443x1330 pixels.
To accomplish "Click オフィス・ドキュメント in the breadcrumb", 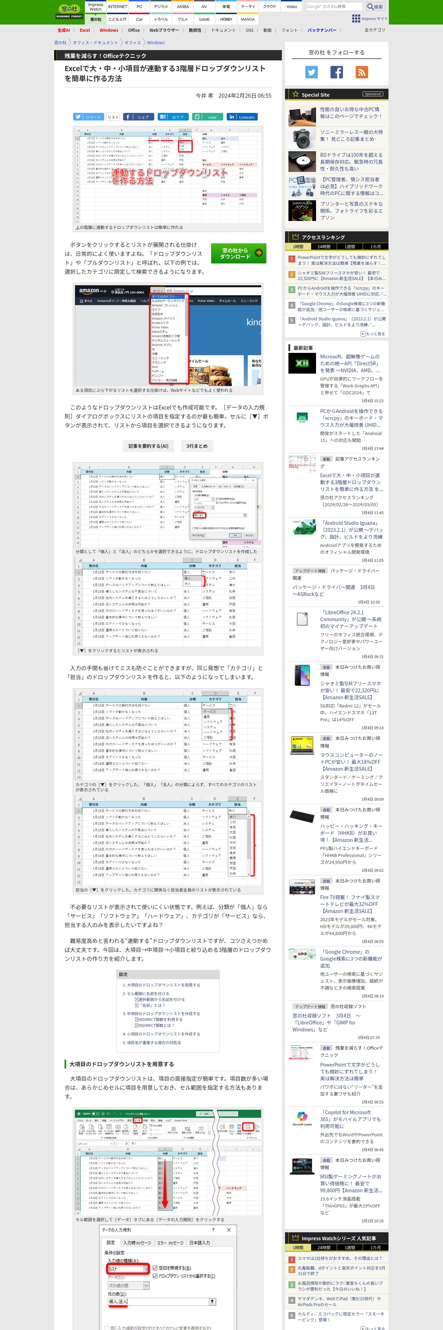I will [96, 43].
